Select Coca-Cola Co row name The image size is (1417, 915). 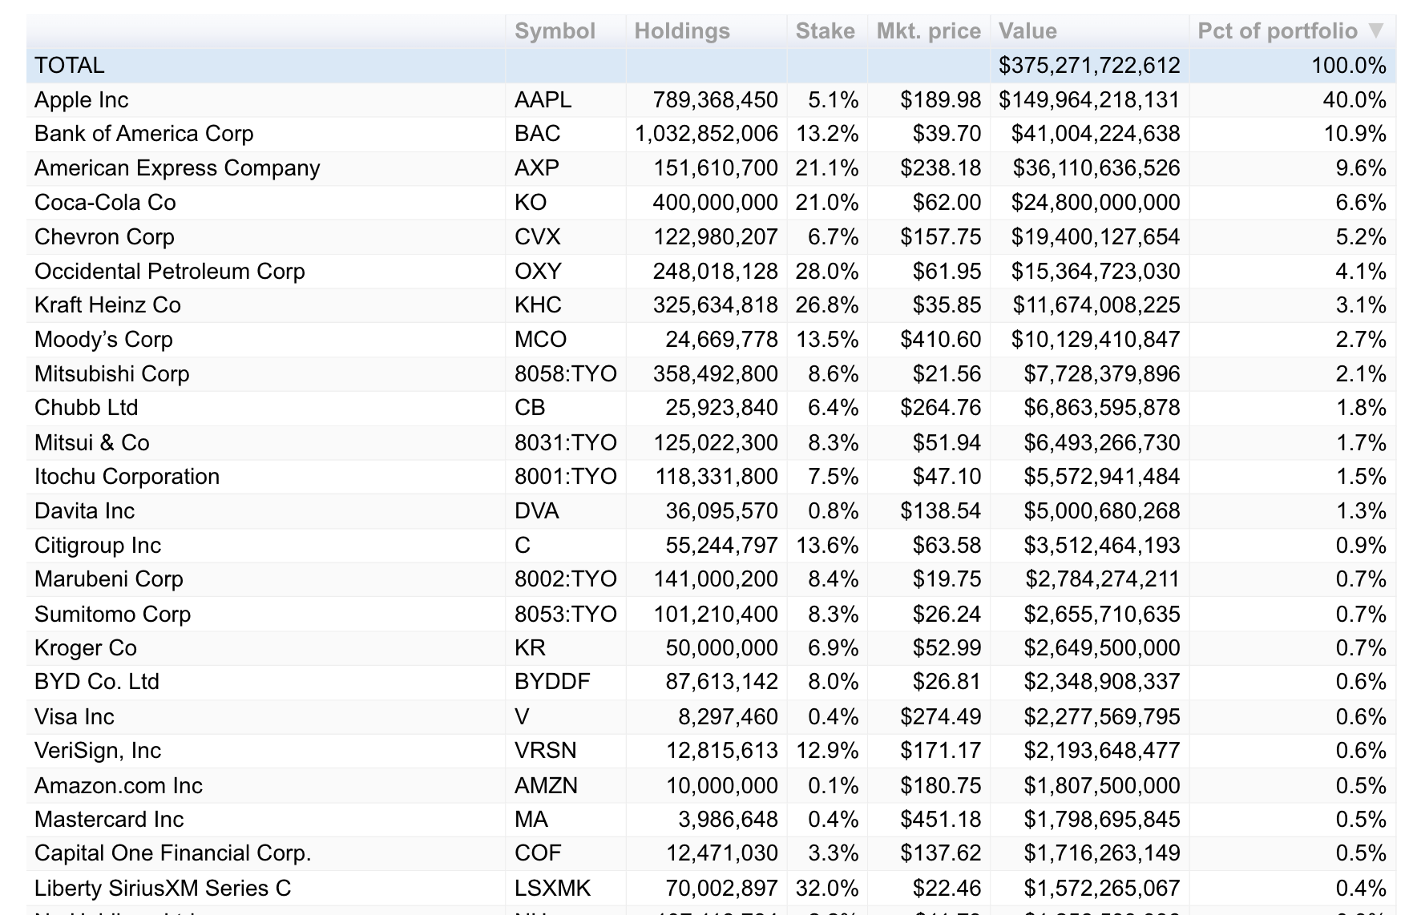pos(105,203)
